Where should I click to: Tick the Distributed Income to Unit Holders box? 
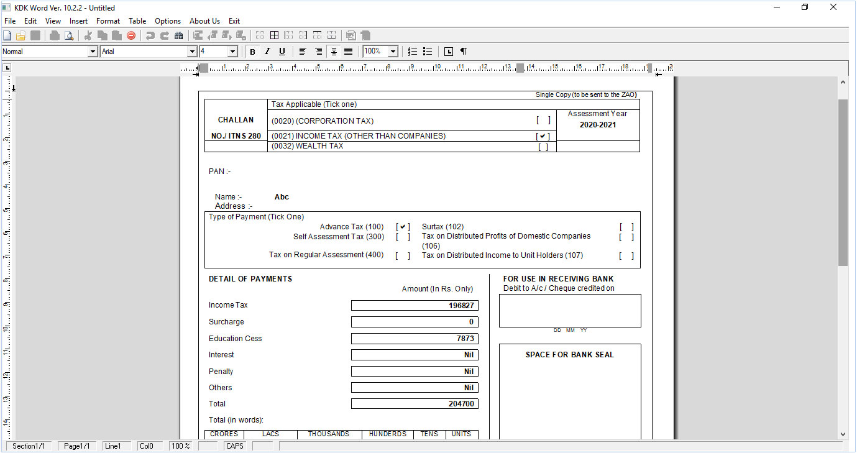tap(626, 255)
